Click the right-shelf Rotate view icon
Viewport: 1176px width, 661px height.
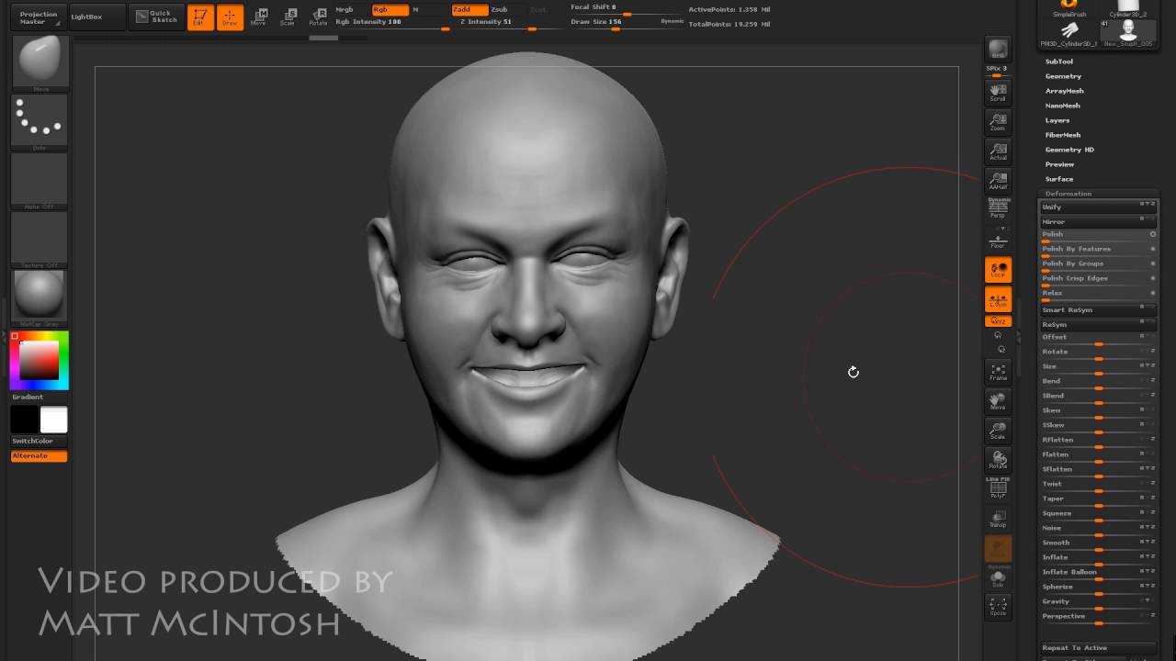(998, 460)
